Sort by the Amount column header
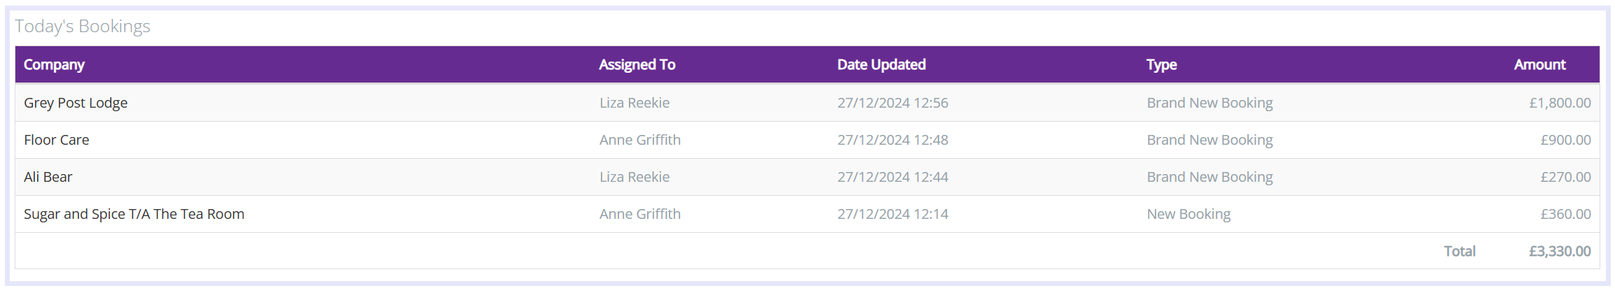The height and width of the screenshot is (293, 1615). coord(1539,65)
